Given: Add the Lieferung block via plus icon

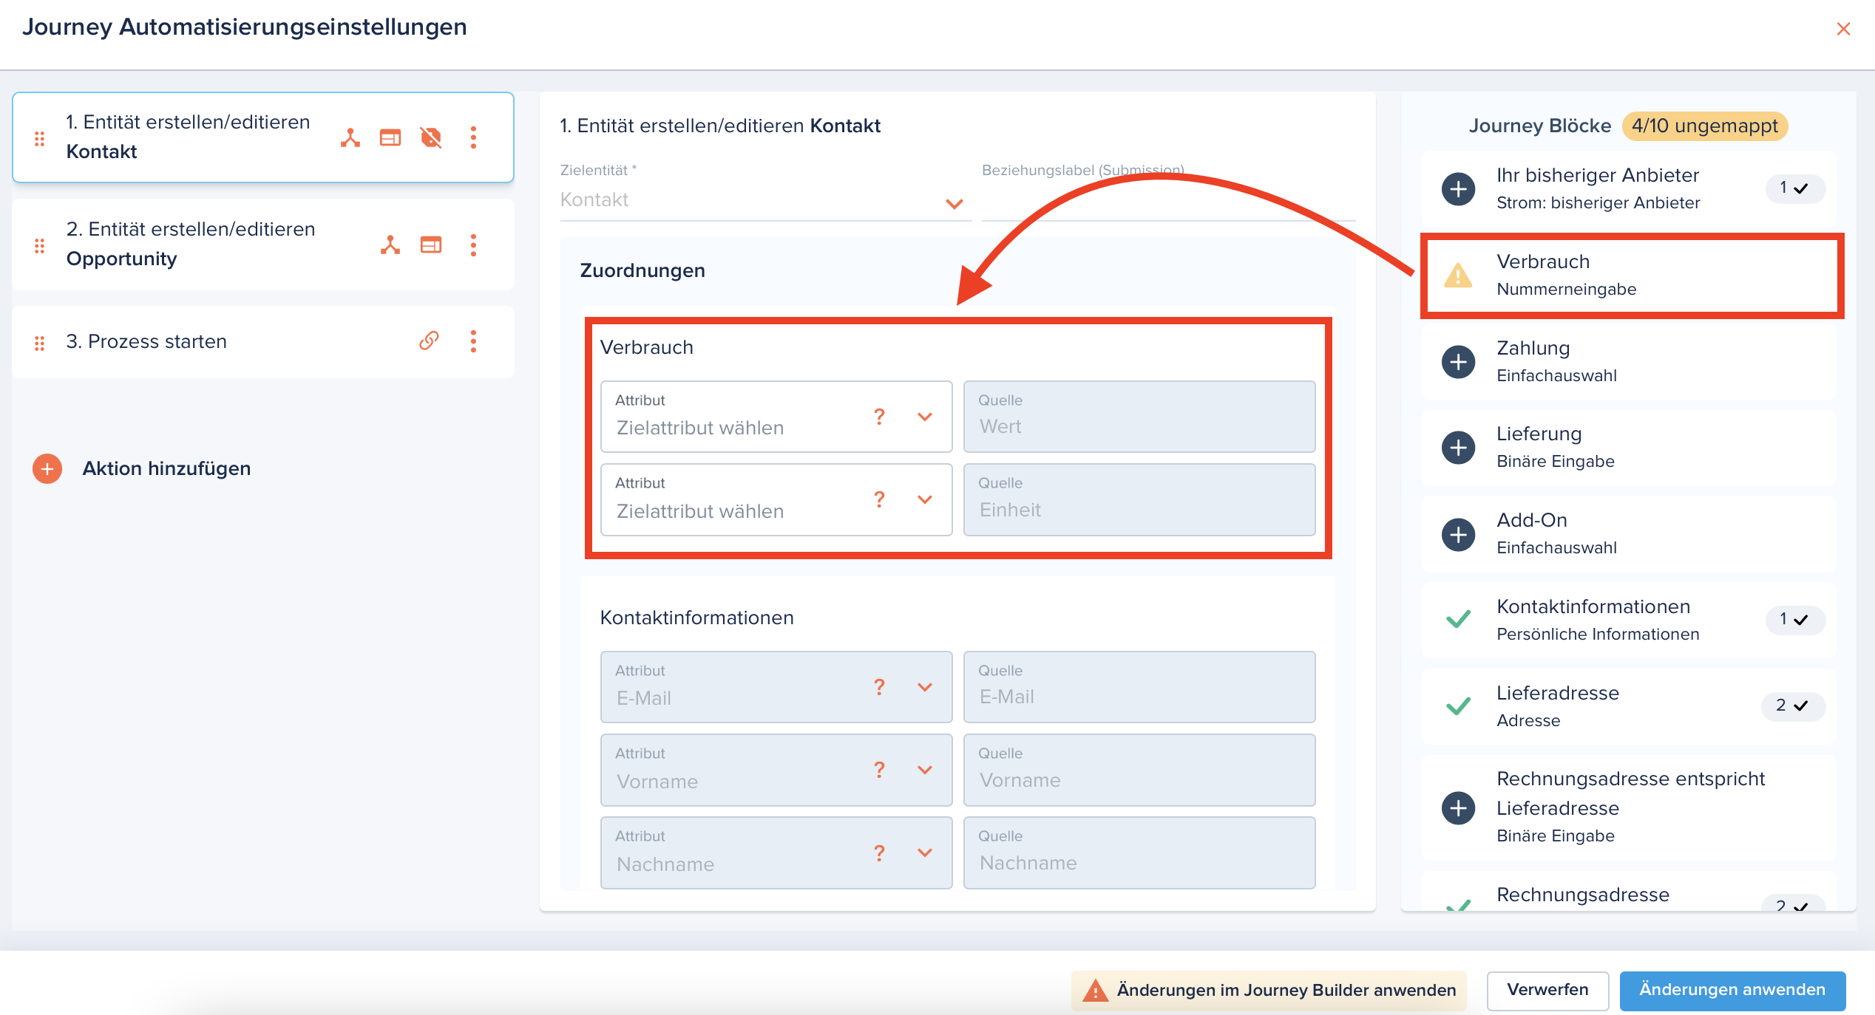Looking at the screenshot, I should coord(1458,448).
